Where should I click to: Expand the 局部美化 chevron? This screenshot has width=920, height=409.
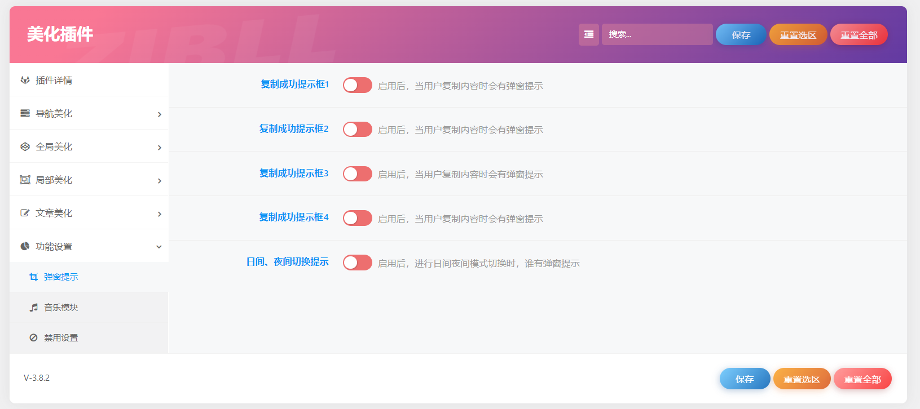pos(160,181)
